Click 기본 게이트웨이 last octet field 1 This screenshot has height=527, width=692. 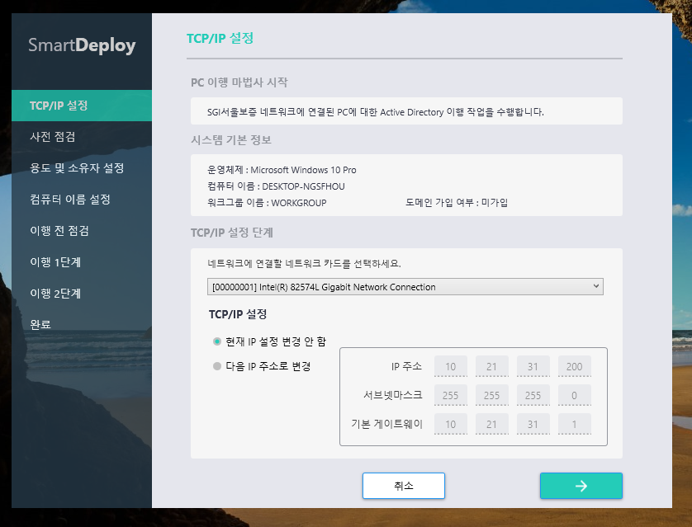click(x=574, y=424)
